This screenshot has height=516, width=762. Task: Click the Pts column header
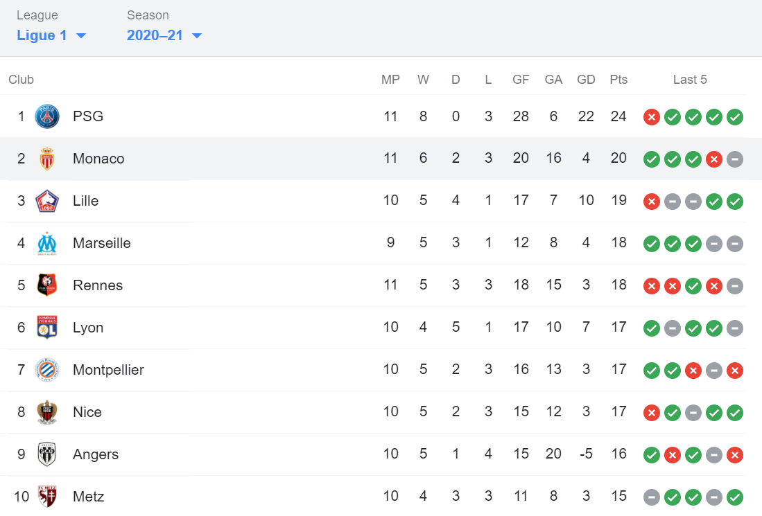(x=618, y=80)
